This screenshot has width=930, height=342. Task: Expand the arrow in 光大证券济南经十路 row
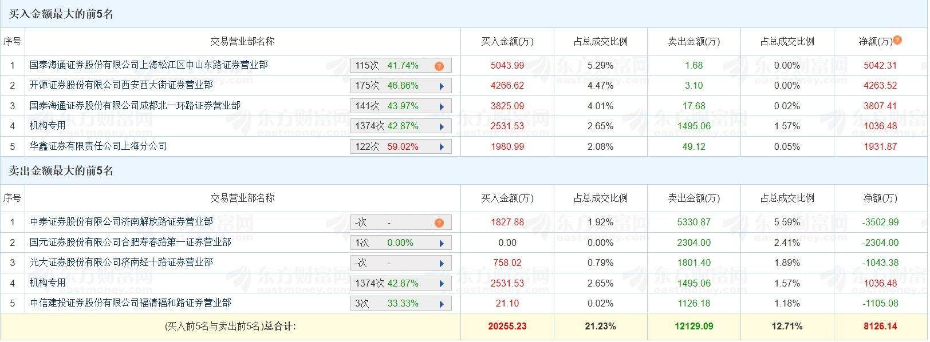(442, 264)
